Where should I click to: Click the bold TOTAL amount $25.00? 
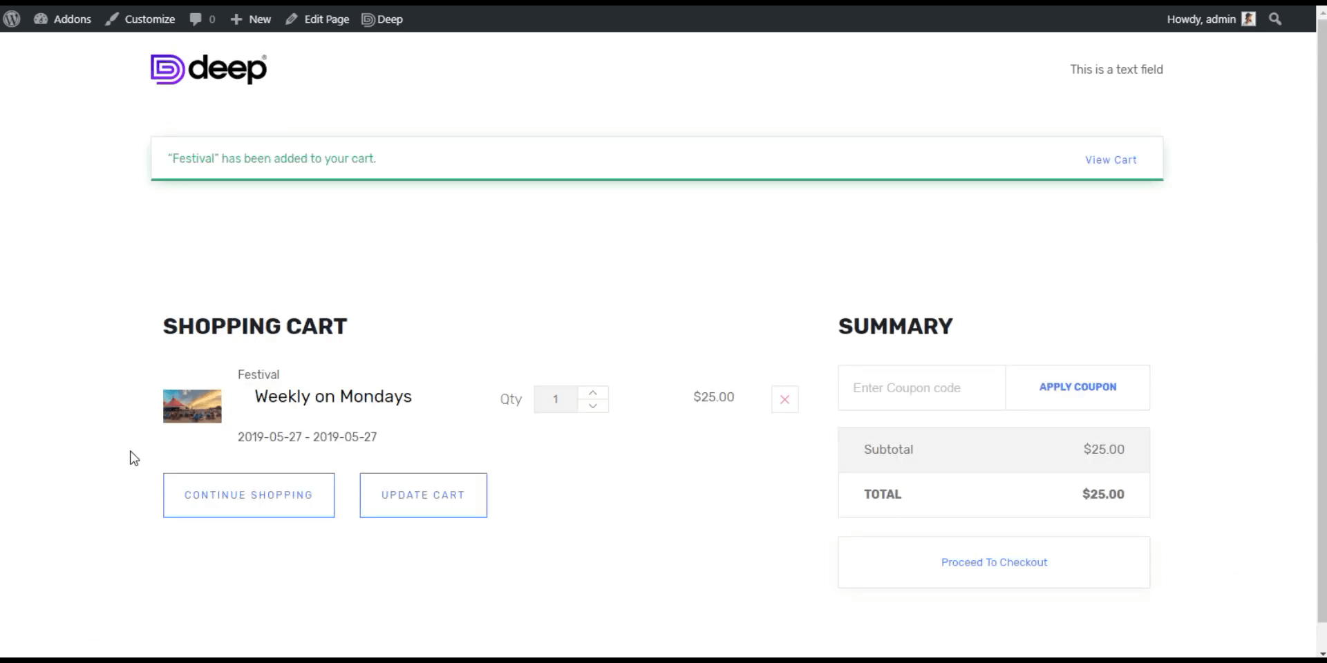1103,494
